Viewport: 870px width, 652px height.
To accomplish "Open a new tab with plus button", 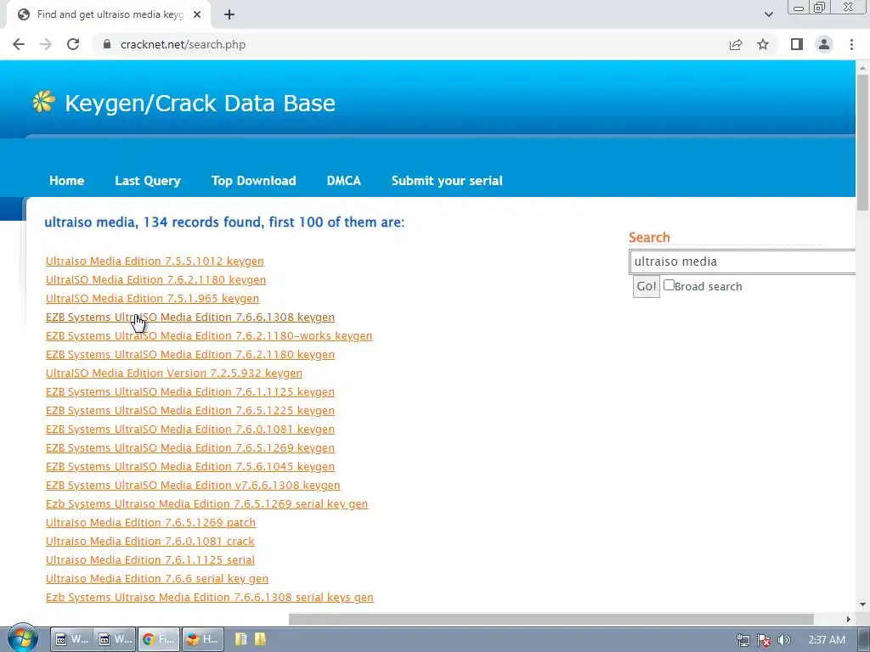I will (229, 15).
